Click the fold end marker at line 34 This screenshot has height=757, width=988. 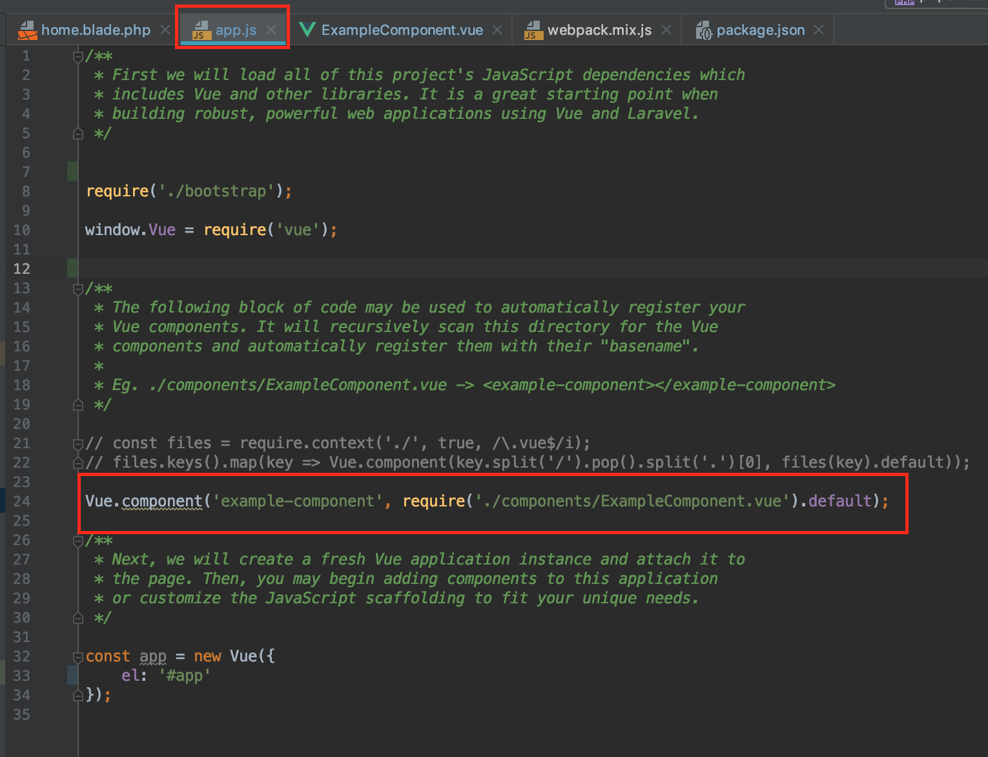(78, 696)
